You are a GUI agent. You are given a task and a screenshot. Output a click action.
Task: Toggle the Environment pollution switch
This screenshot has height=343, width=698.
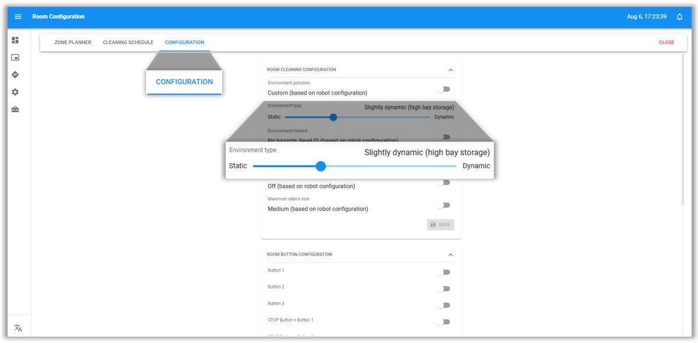[x=444, y=89]
